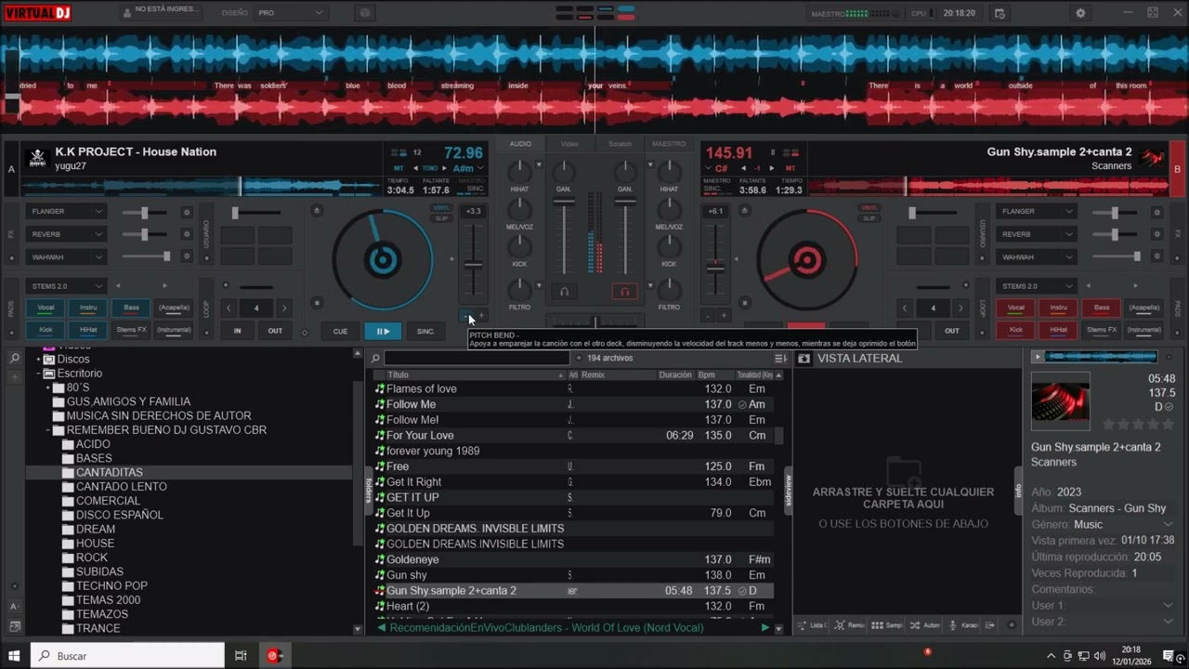Open browser list options icon

780,358
